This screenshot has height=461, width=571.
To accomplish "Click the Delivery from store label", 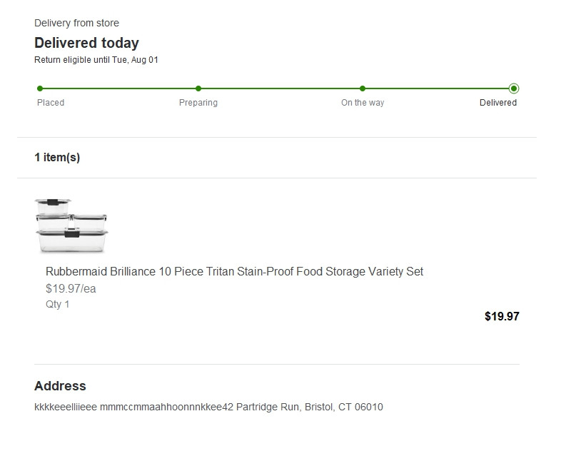I will point(76,23).
